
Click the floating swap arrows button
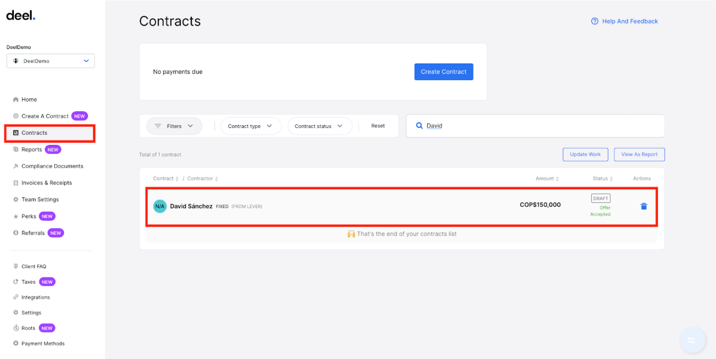[x=692, y=340]
